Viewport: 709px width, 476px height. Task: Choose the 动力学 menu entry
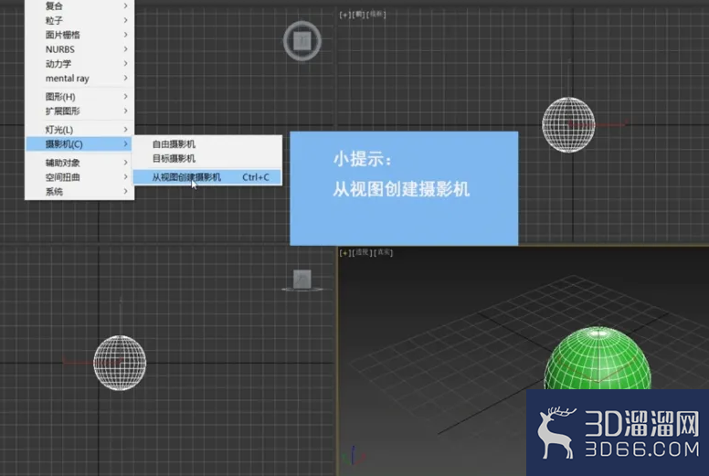coord(79,64)
